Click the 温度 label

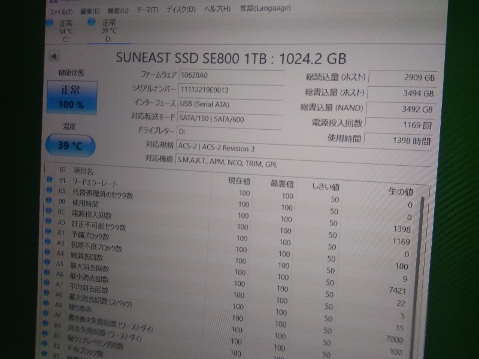pos(69,126)
